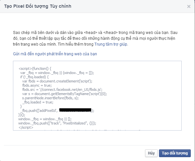Click the window._fbq.push PixelInitialized line

coord(57,123)
